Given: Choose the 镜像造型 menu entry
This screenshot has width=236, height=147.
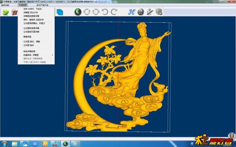Looking at the screenshot, I should (27, 37).
